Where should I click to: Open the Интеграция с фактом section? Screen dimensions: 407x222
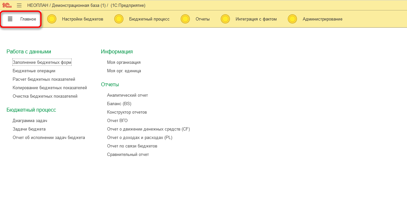point(256,19)
